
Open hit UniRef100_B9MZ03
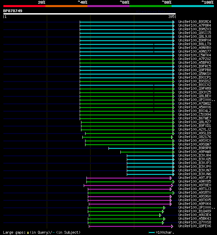[x=195, y=29]
